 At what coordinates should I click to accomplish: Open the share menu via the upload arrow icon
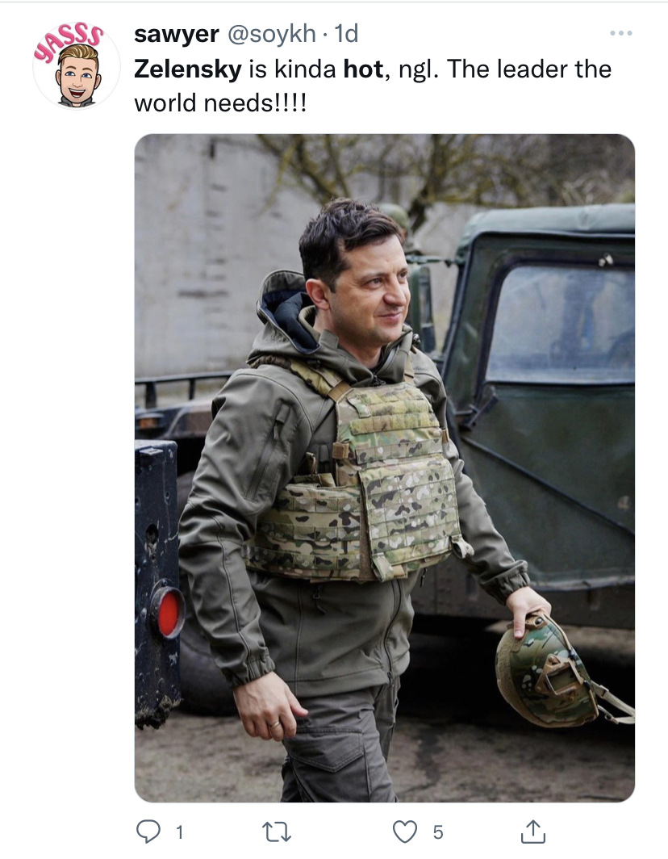532,831
